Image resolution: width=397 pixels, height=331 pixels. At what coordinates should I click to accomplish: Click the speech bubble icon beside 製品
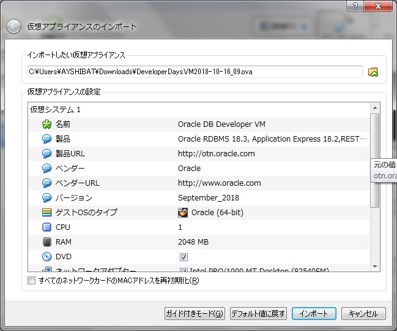[x=47, y=139]
